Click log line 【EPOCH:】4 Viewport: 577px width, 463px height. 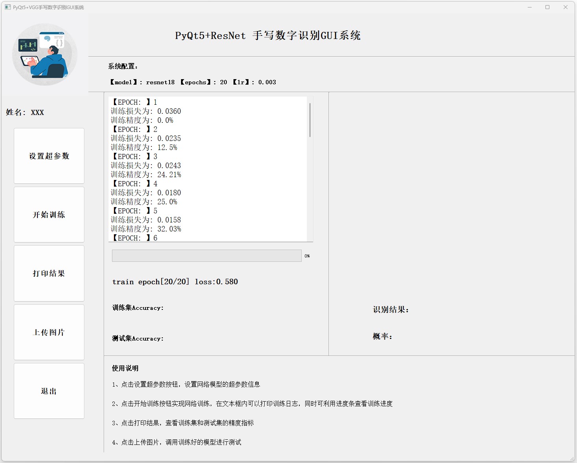(x=134, y=183)
